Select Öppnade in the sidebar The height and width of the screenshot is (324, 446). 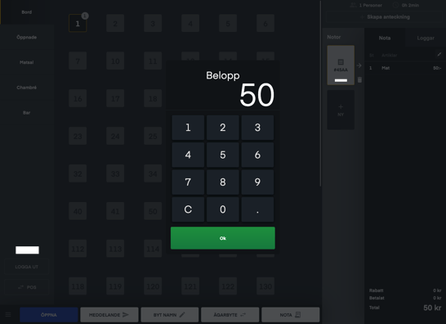click(x=27, y=38)
